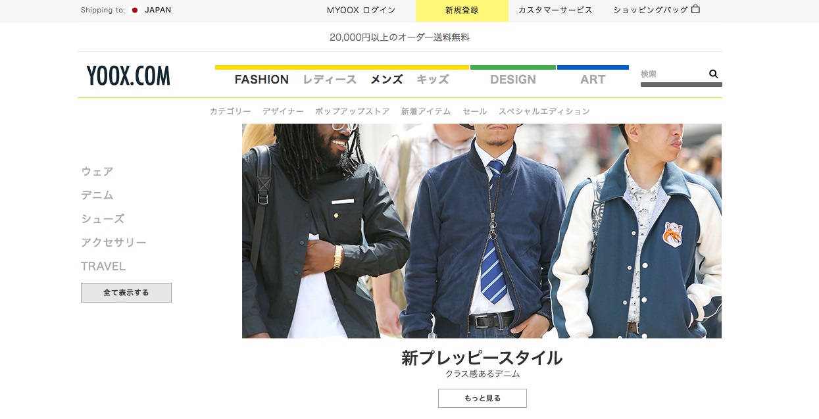Open the セール menu item
Image resolution: width=819 pixels, height=419 pixels.
click(x=474, y=111)
